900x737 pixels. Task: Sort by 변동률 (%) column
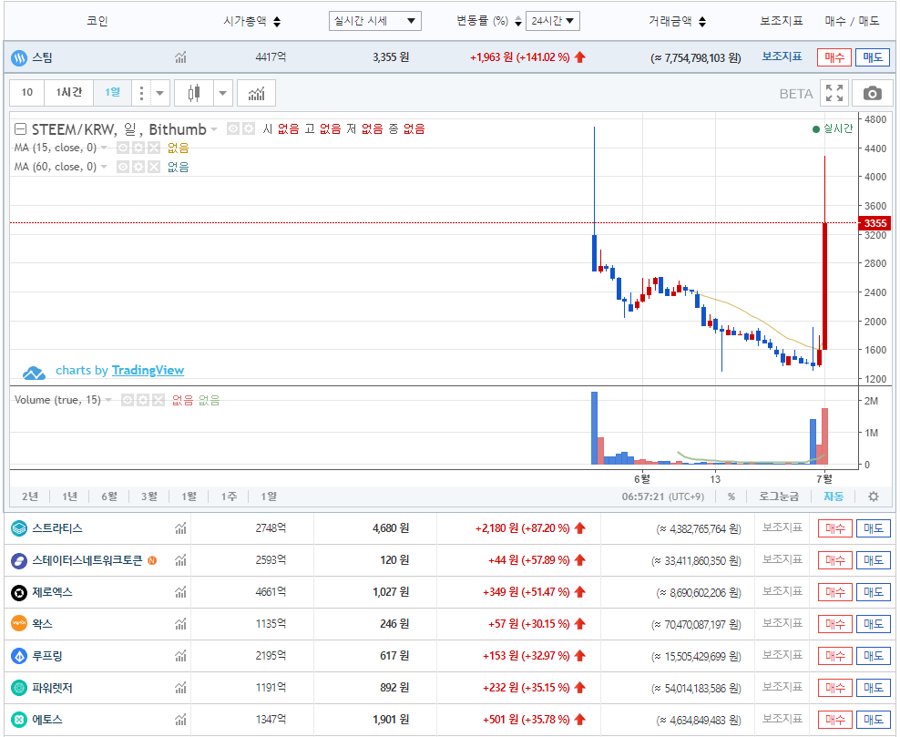click(x=489, y=21)
